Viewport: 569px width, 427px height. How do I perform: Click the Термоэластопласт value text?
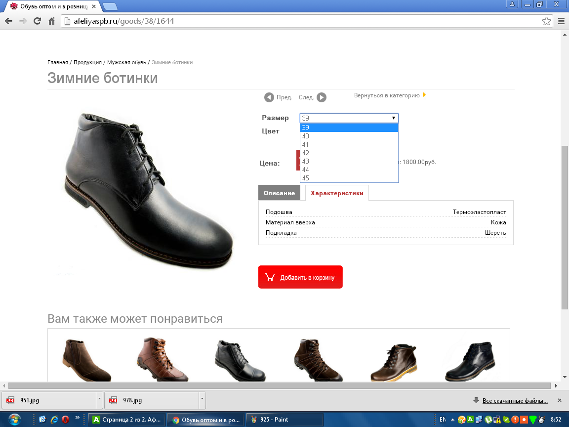(479, 212)
